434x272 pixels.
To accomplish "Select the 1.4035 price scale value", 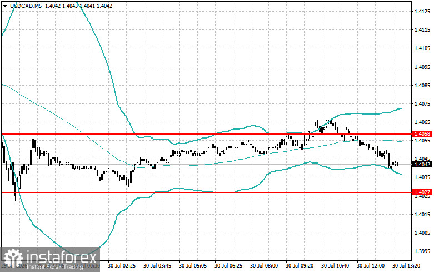I will 422,177.
